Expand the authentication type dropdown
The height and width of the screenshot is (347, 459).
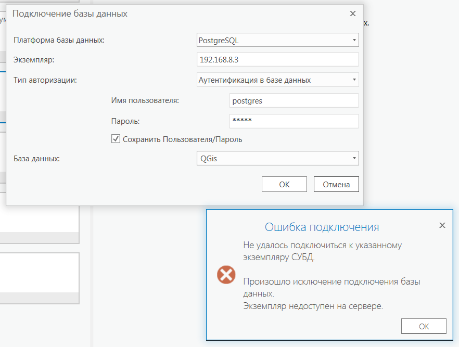pyautogui.click(x=277, y=80)
